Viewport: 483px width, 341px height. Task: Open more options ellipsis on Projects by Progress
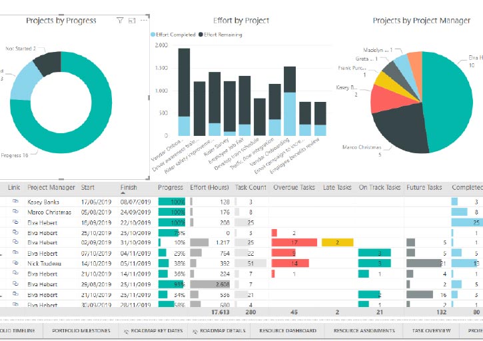(x=143, y=21)
